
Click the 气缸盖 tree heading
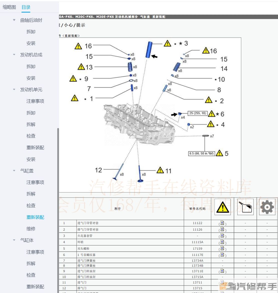[x=27, y=171]
